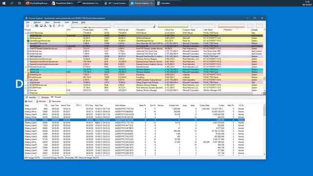Click the green commit history mini graph
Viewport: 313px width, 176px height.
point(173,26)
